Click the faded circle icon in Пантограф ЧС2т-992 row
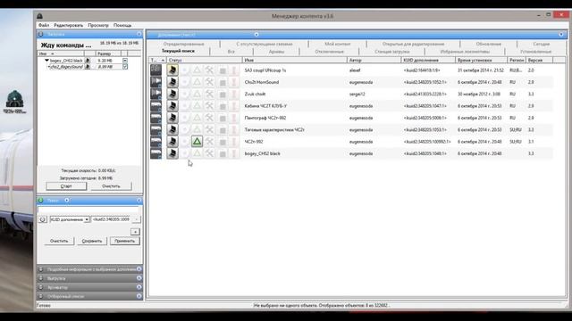The height and width of the screenshot is (321, 572). (185, 118)
